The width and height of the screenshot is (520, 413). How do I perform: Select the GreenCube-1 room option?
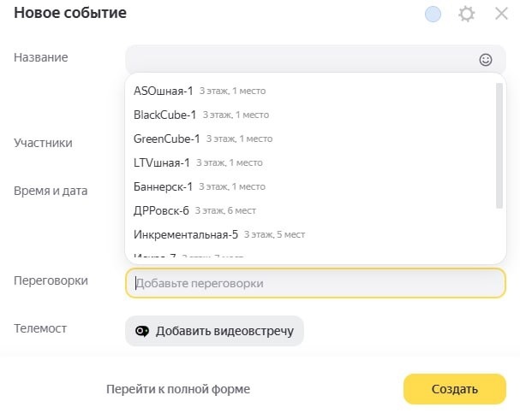pos(167,139)
